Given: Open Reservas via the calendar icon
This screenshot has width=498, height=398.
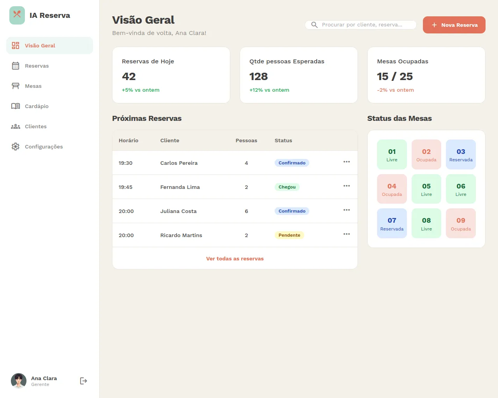Looking at the screenshot, I should pos(16,66).
